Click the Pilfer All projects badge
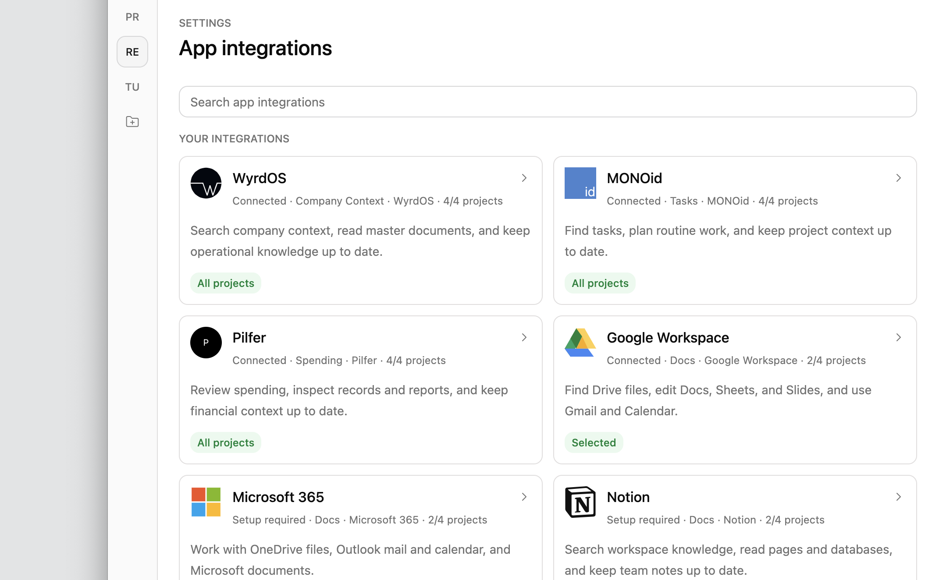 [x=226, y=442]
